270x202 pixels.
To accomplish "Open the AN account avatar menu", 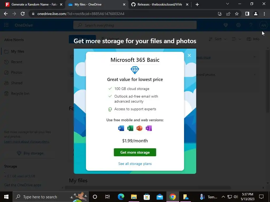I will tap(264, 25).
